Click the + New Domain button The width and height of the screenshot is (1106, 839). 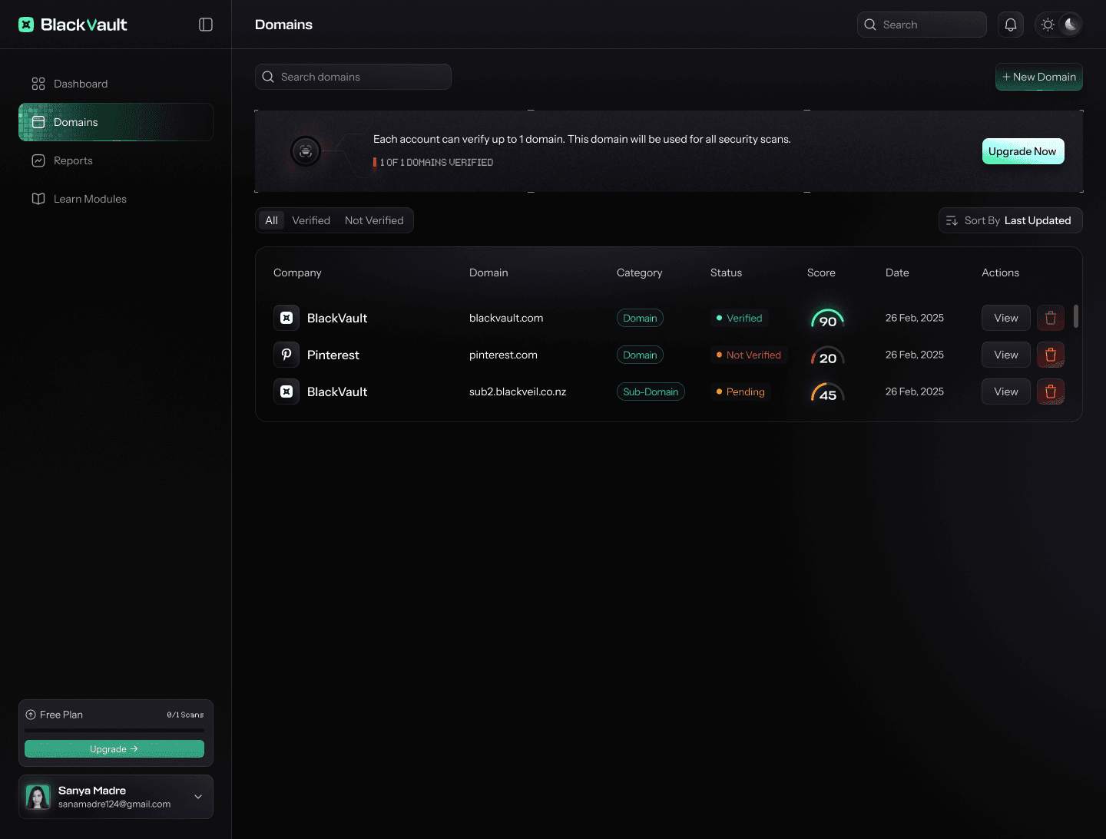click(x=1039, y=77)
